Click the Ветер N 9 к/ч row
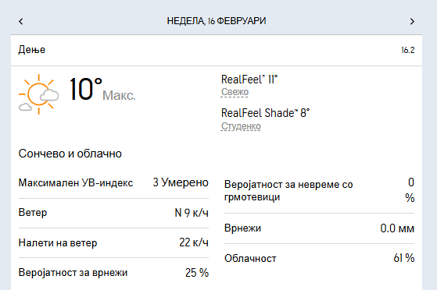 point(113,213)
